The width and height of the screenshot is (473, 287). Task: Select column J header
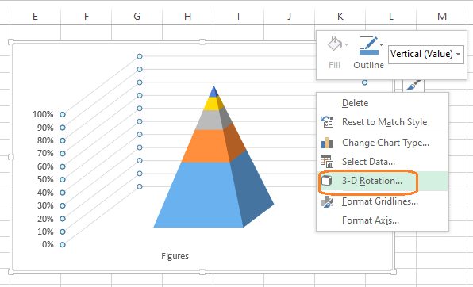290,17
